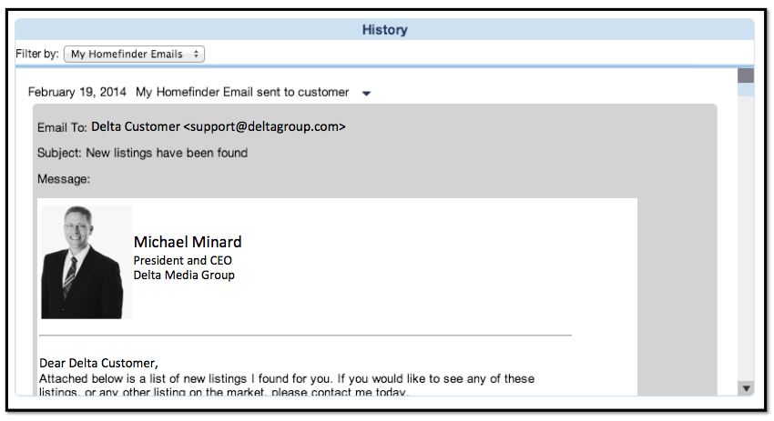774x421 pixels.
Task: Click Michael Minard's profile photo
Action: pyautogui.click(x=87, y=262)
